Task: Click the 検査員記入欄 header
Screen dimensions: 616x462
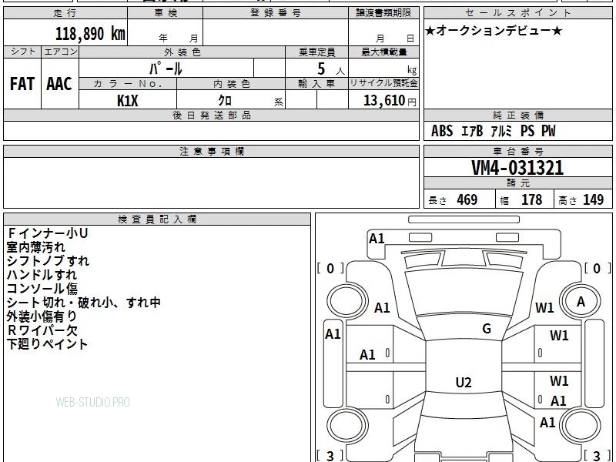Action: click(157, 219)
